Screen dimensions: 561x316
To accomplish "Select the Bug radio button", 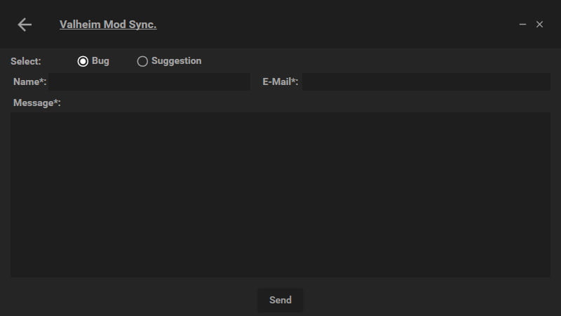I will click(x=83, y=61).
